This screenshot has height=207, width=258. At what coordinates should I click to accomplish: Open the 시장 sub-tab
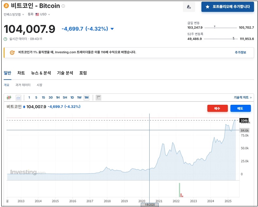39,85
